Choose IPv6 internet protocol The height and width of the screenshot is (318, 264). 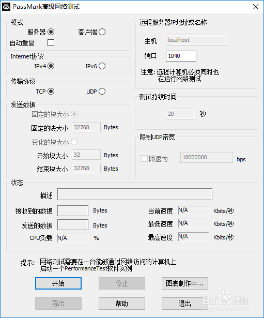point(102,66)
